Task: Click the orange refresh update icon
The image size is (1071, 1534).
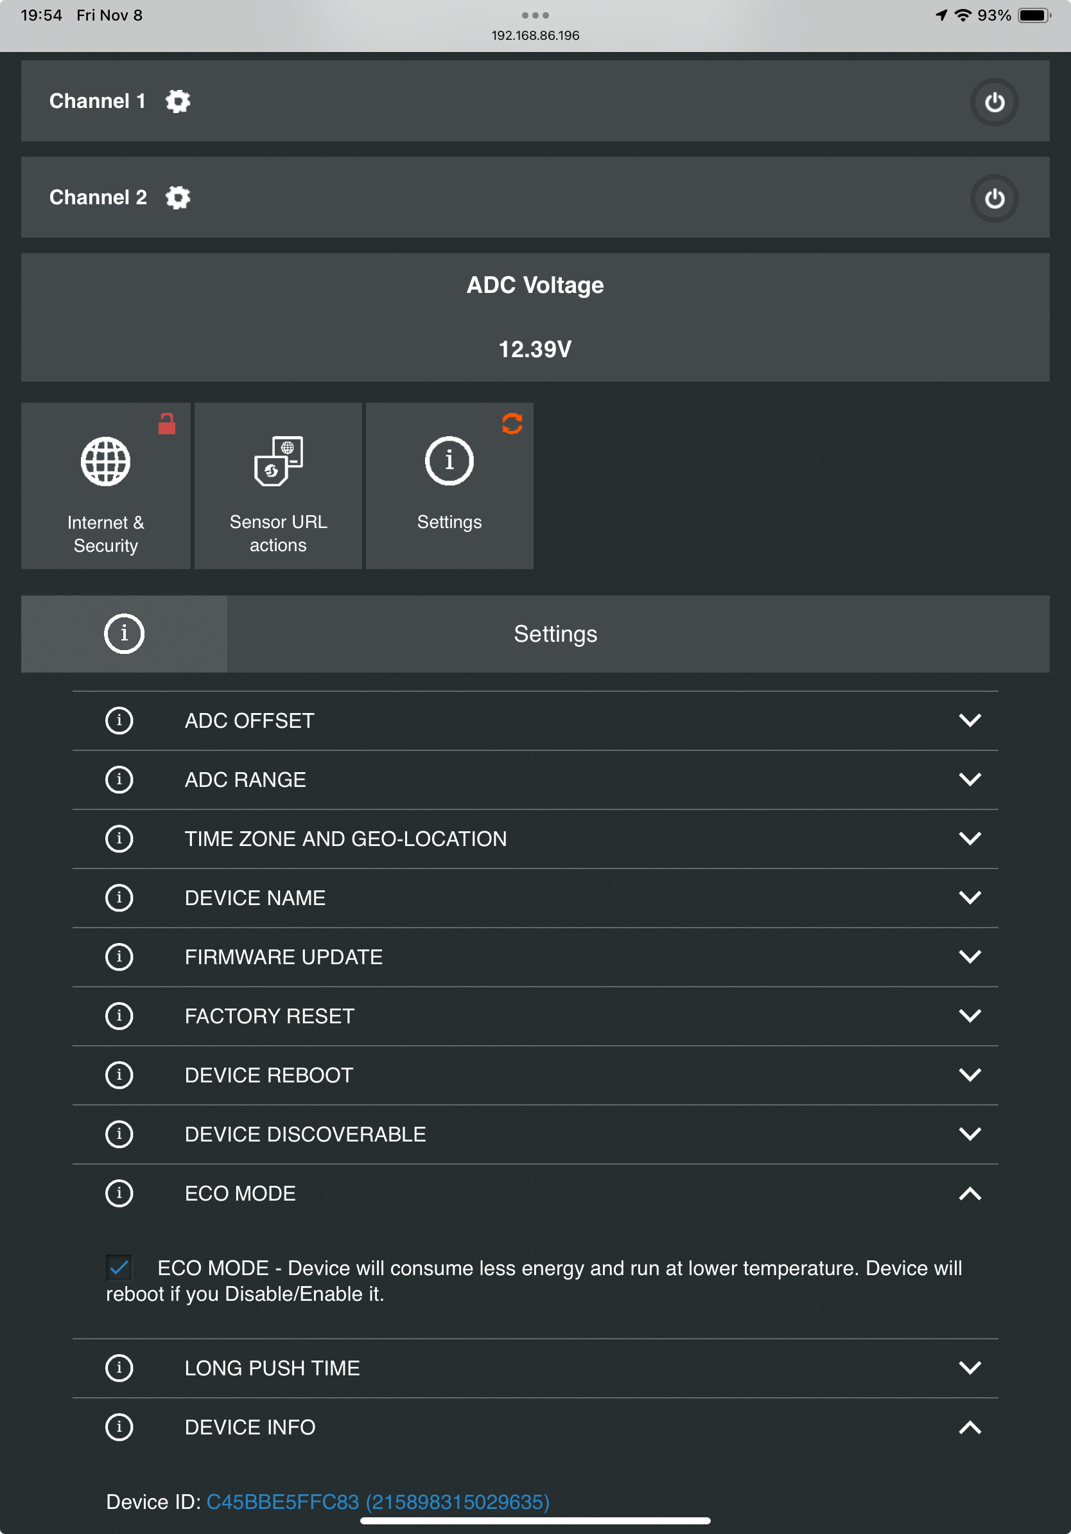Action: click(x=512, y=423)
